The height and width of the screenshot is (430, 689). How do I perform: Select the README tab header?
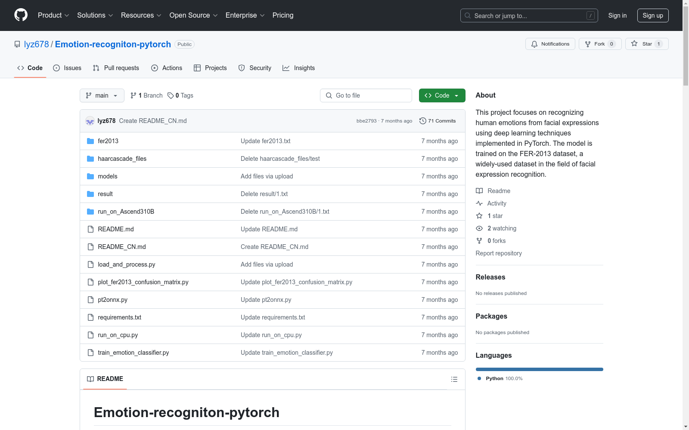click(x=105, y=379)
